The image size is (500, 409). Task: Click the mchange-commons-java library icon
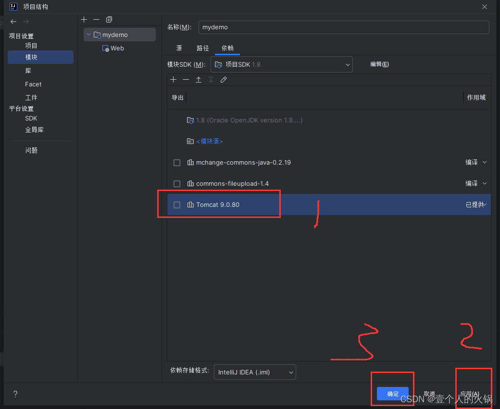(x=190, y=162)
